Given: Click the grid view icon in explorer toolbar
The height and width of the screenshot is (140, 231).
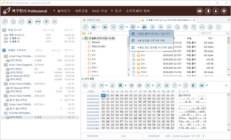Looking at the screenshot, I should tap(122, 27).
